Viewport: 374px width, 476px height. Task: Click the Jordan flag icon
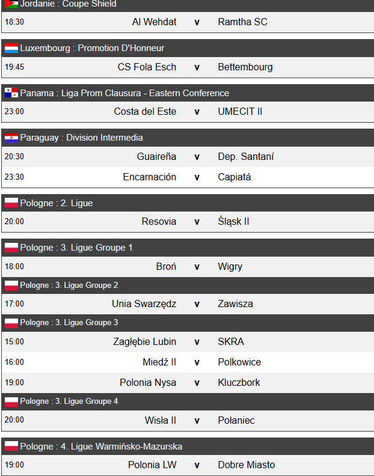11,4
